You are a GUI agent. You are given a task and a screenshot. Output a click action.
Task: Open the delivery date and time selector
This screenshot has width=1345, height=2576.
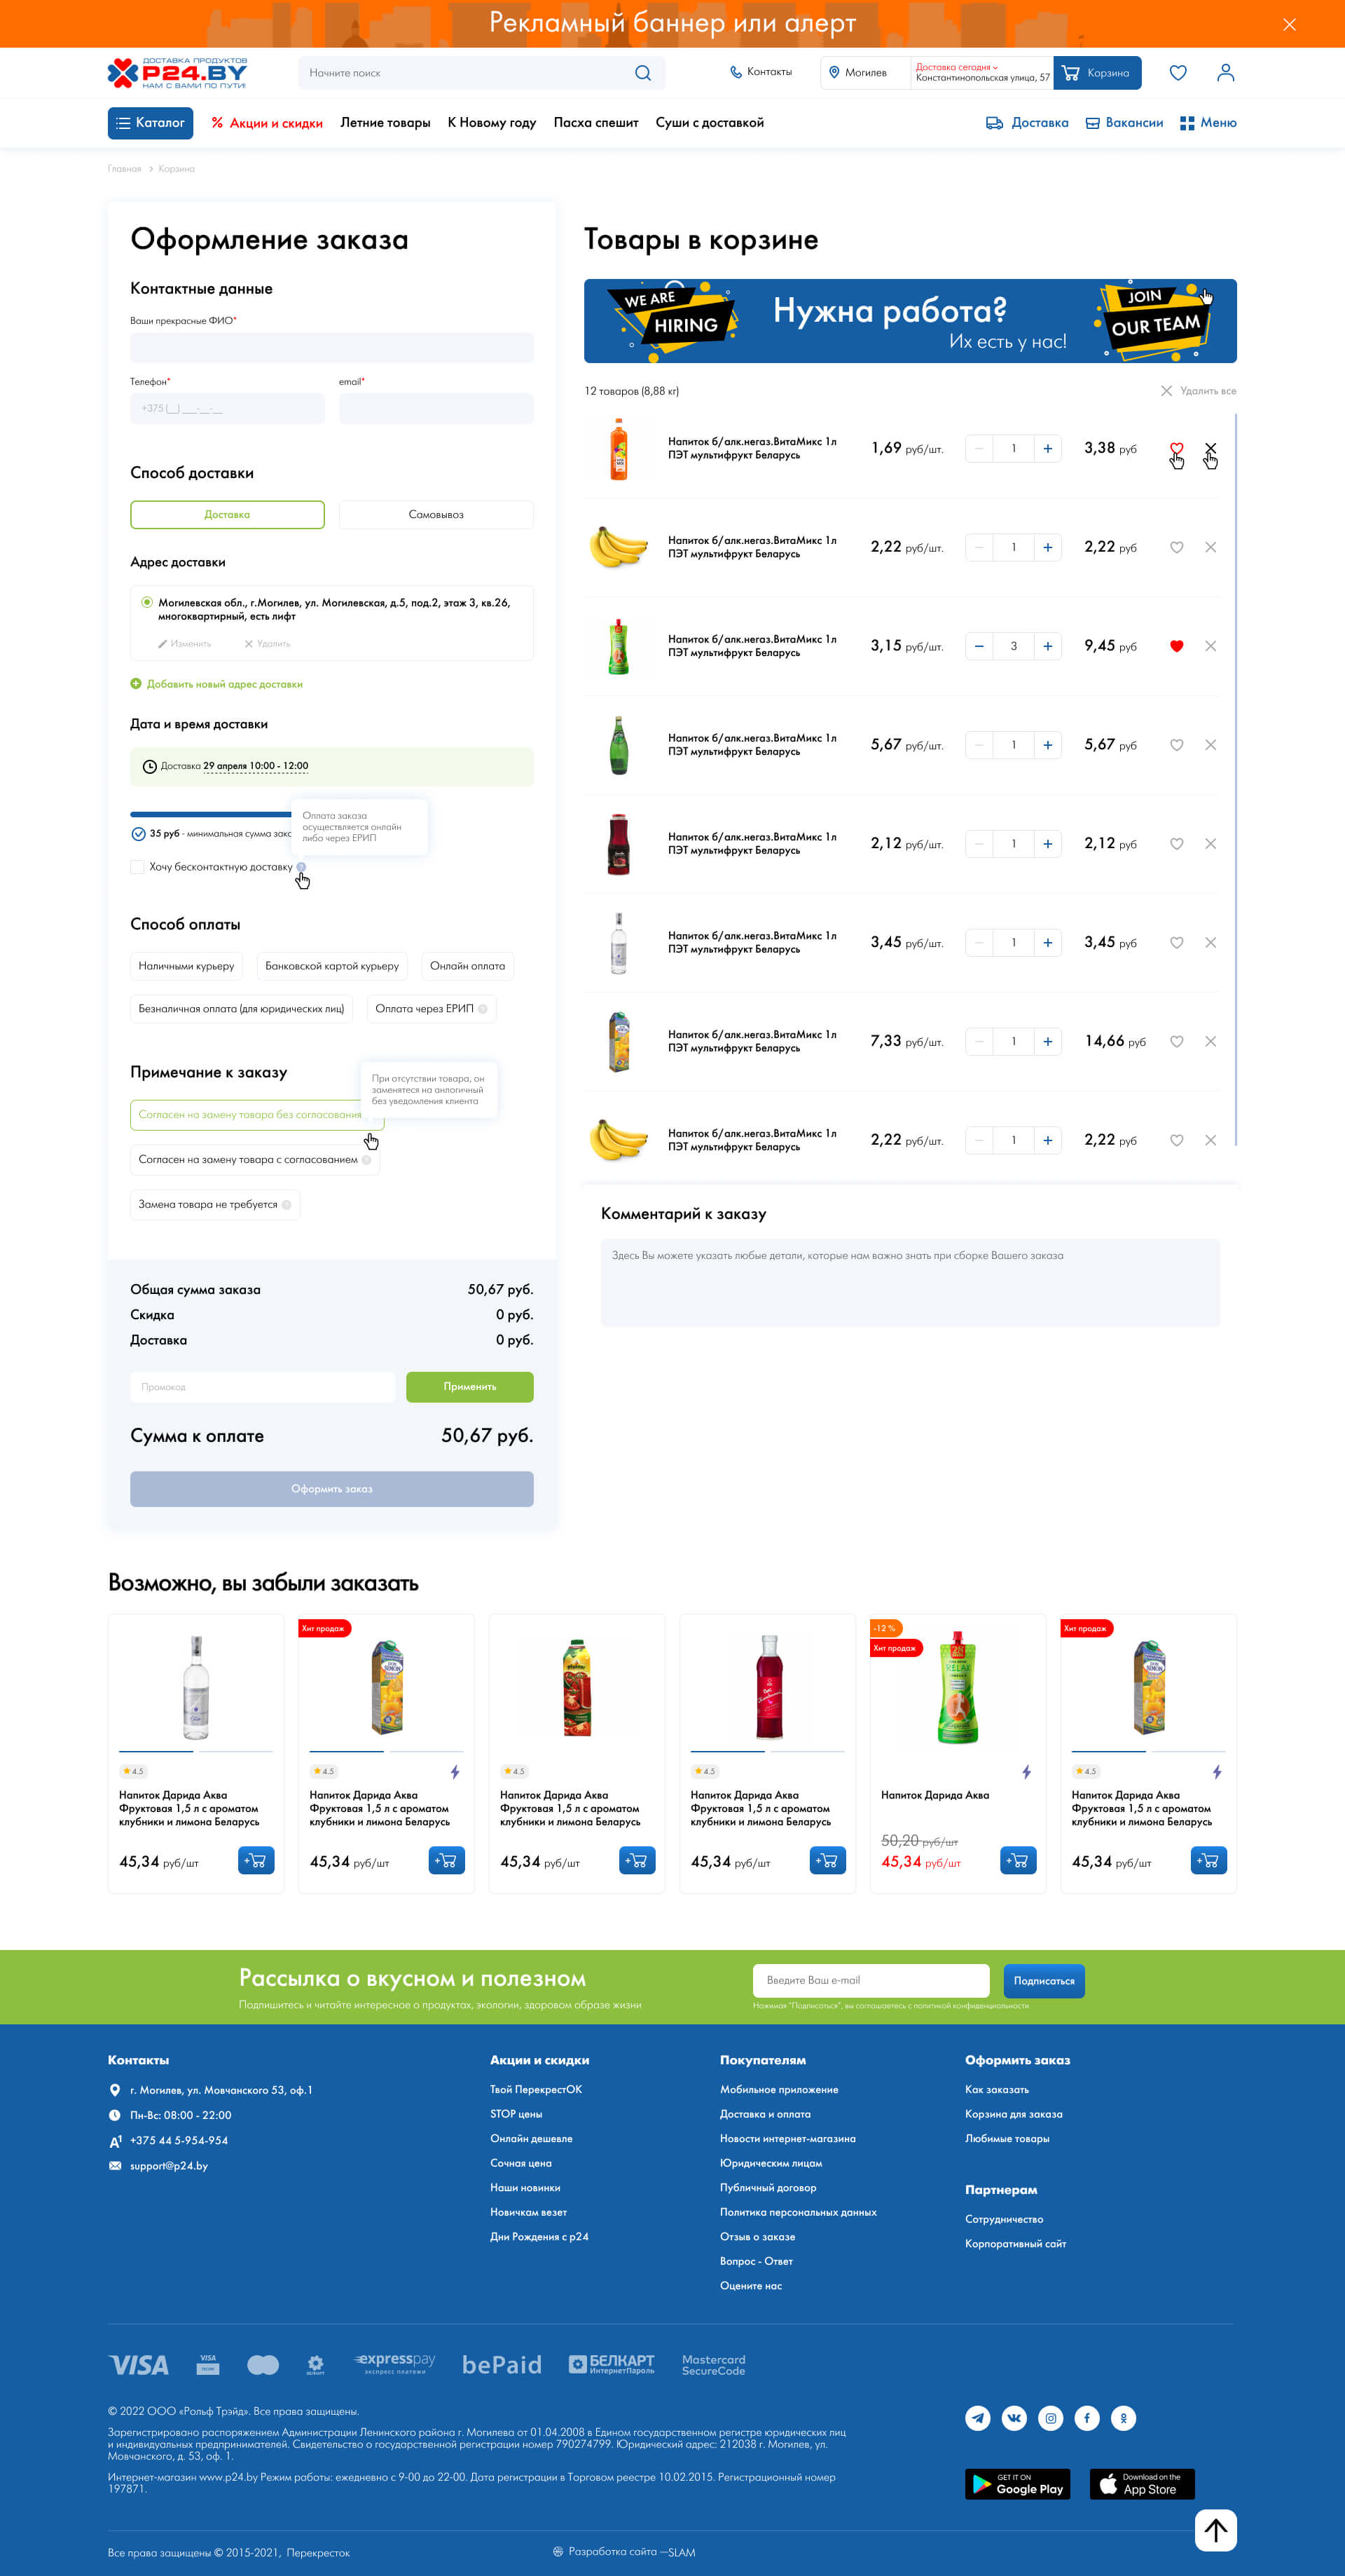click(x=255, y=766)
